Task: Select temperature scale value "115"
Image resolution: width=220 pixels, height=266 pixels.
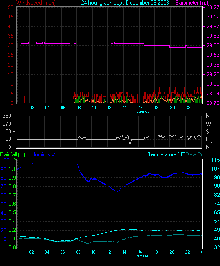Action: (215, 160)
